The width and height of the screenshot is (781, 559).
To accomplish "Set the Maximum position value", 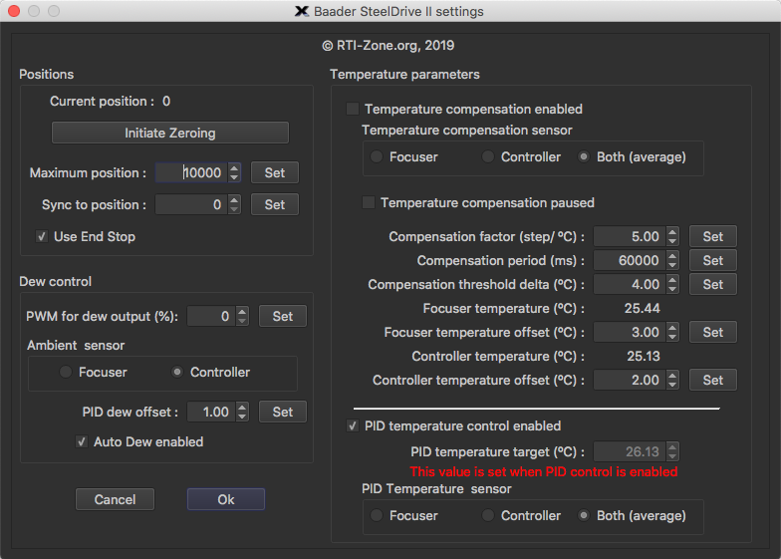I will click(275, 173).
